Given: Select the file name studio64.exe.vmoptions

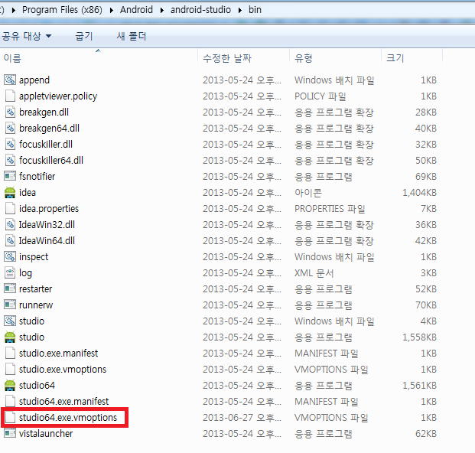Looking at the screenshot, I should click(68, 418).
